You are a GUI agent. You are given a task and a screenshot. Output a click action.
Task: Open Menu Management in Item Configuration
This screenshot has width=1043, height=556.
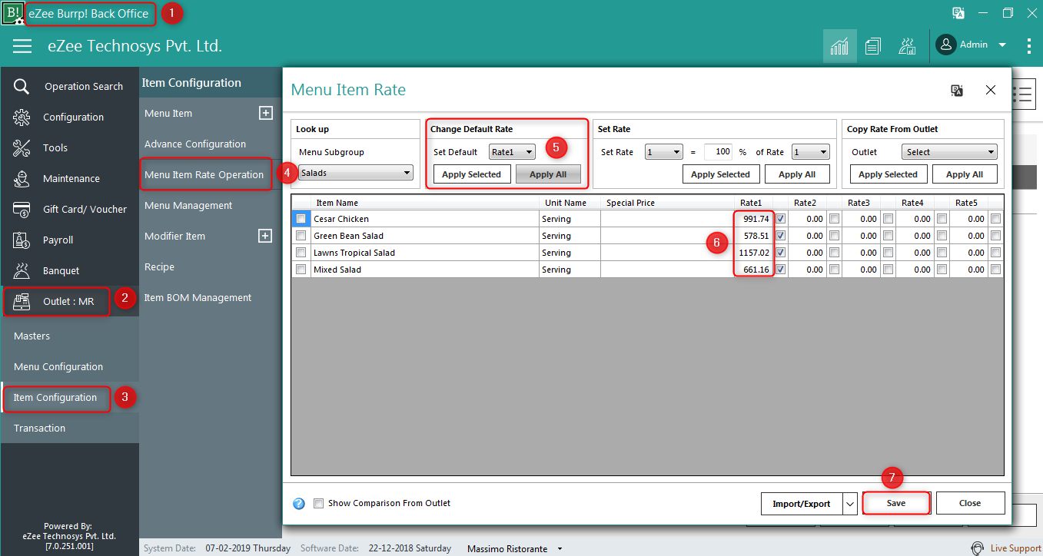coord(188,206)
